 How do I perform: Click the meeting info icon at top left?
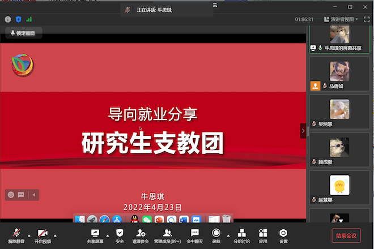pyautogui.click(x=8, y=19)
